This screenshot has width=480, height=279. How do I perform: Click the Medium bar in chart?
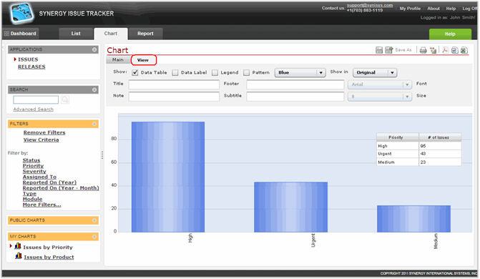(x=413, y=219)
